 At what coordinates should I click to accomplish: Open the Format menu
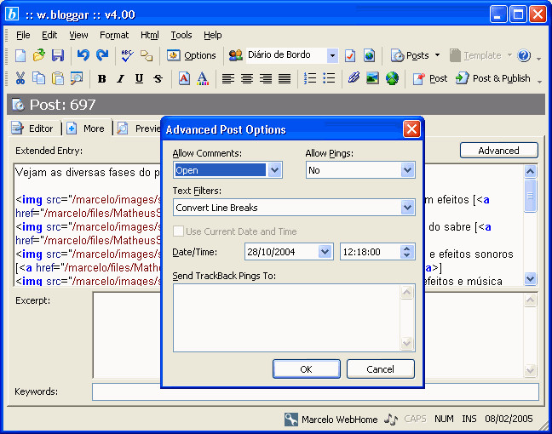pos(114,35)
